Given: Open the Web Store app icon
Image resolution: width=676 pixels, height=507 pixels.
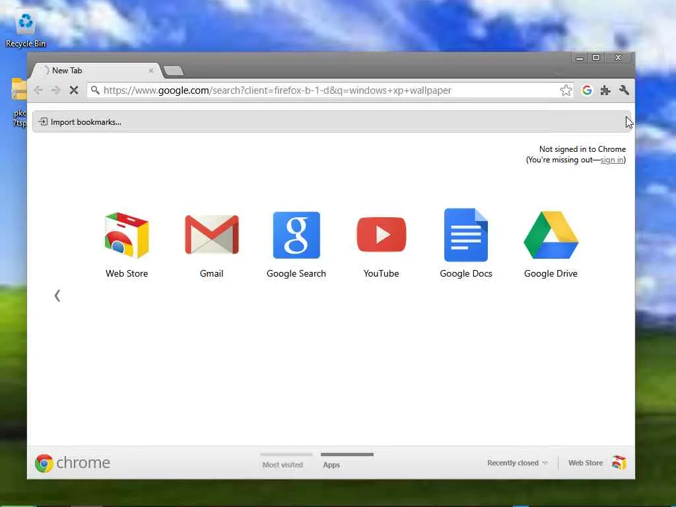Looking at the screenshot, I should click(x=127, y=236).
